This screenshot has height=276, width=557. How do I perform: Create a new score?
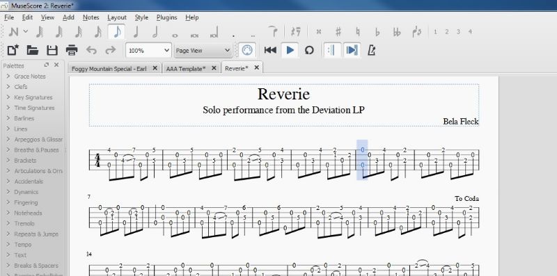pyautogui.click(x=13, y=50)
